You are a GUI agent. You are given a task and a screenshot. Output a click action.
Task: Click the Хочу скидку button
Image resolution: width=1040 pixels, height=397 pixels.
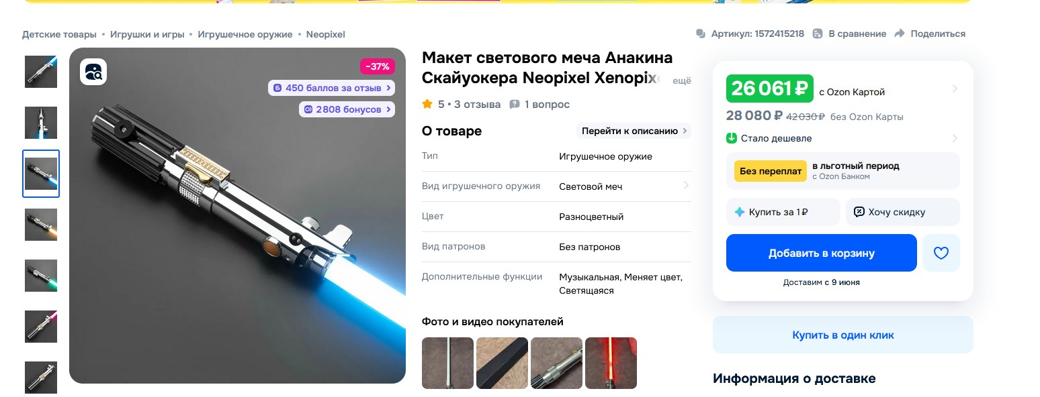[903, 212]
